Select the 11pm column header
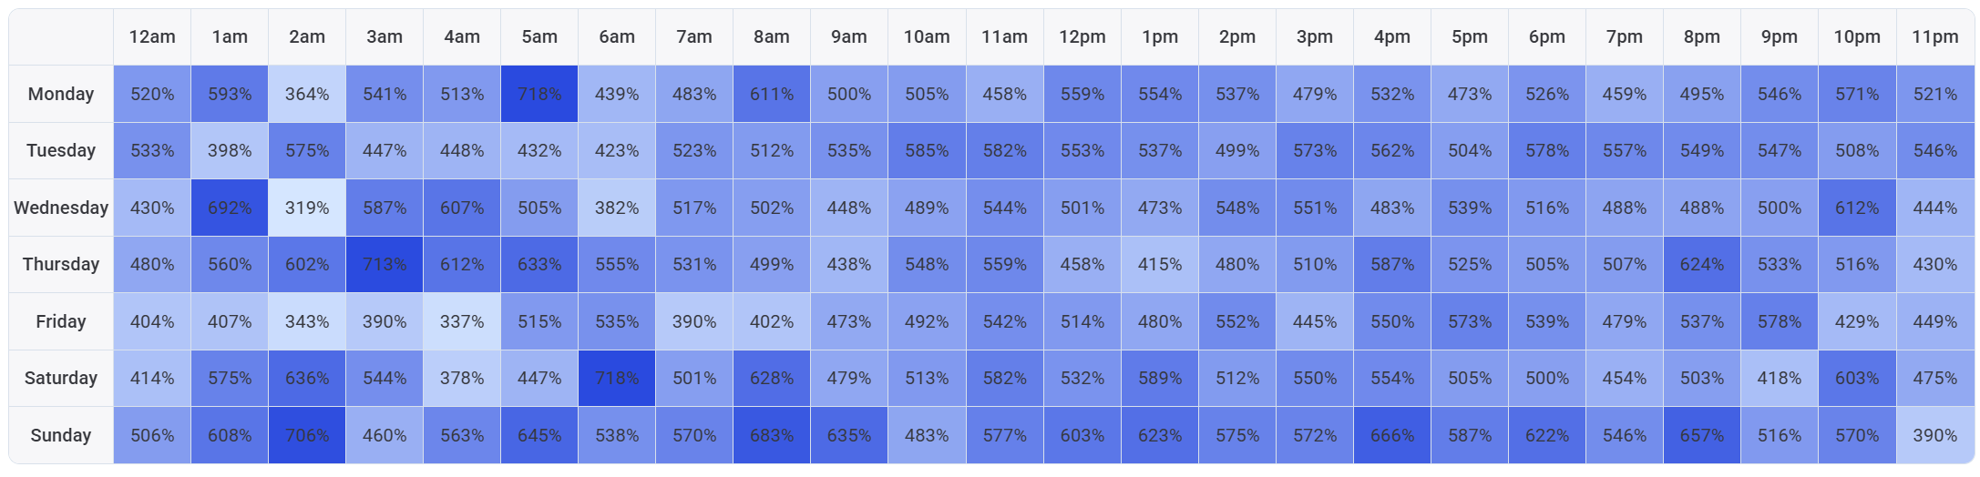The width and height of the screenshot is (1980, 477). (x=1934, y=37)
